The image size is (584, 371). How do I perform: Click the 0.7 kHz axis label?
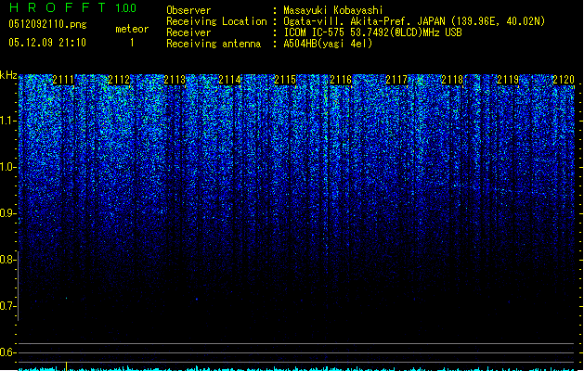(7, 306)
